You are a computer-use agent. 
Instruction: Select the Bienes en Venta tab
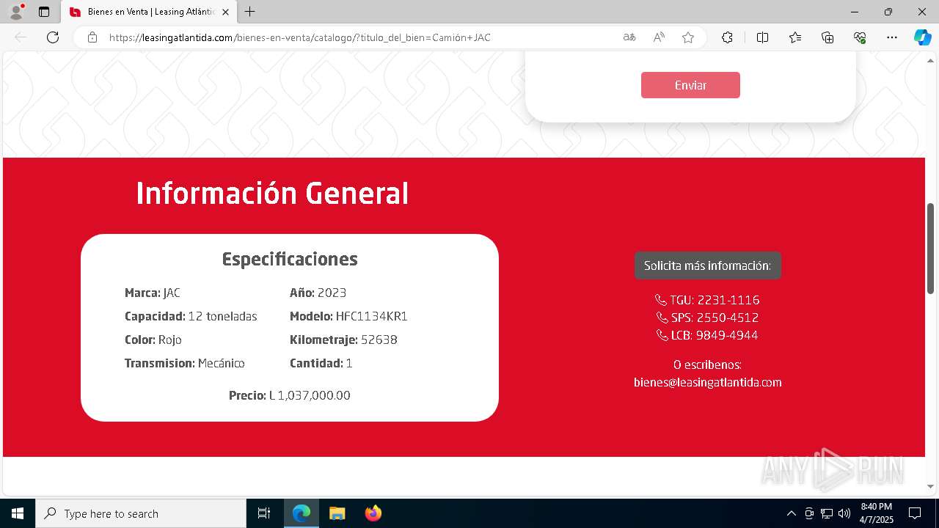click(149, 12)
